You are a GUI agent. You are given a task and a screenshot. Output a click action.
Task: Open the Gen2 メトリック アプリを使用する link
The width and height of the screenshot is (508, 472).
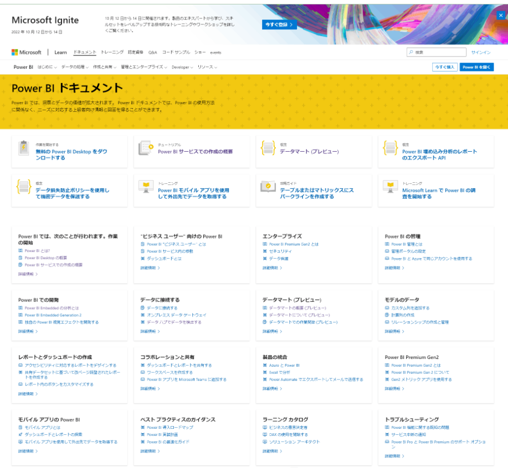[x=422, y=379]
